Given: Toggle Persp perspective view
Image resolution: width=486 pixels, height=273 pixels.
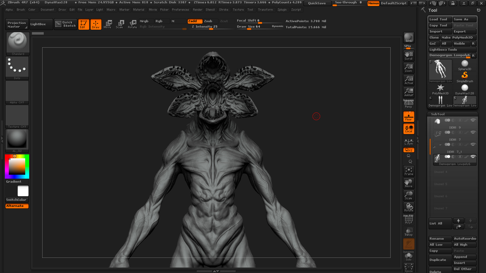Looking at the screenshot, I should pos(409,104).
